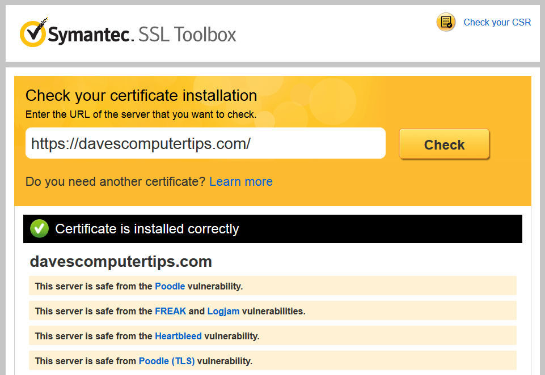
Task: Click the Poodle safe status row
Action: [x=272, y=285]
